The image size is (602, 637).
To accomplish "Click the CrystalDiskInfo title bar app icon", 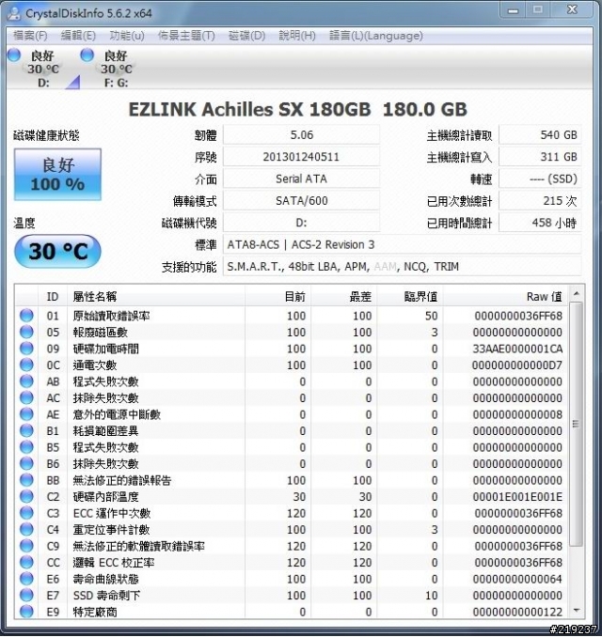I will pos(14,13).
